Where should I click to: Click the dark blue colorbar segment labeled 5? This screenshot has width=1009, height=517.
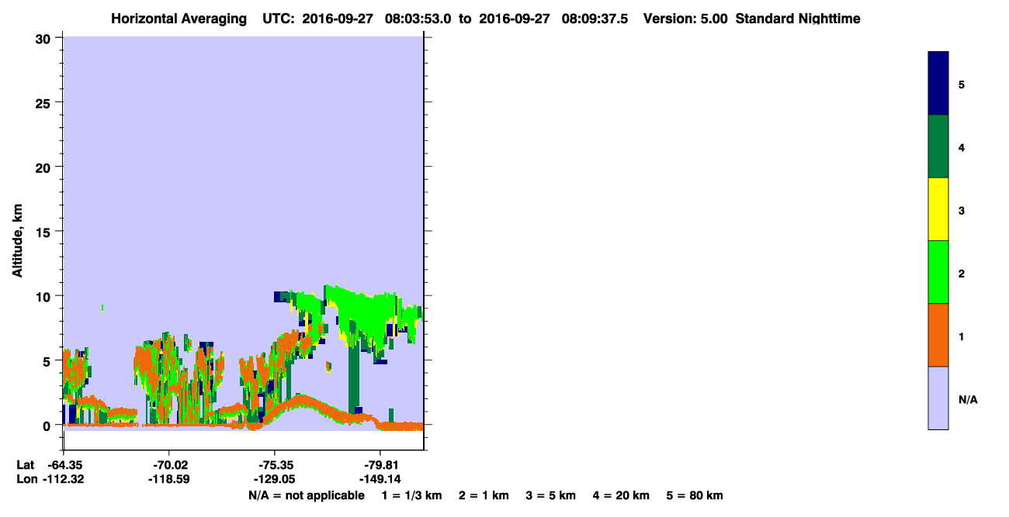[x=938, y=84]
